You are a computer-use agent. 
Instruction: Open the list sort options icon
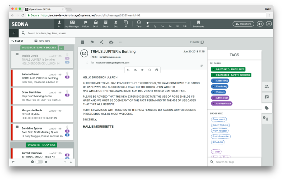tap(13, 162)
